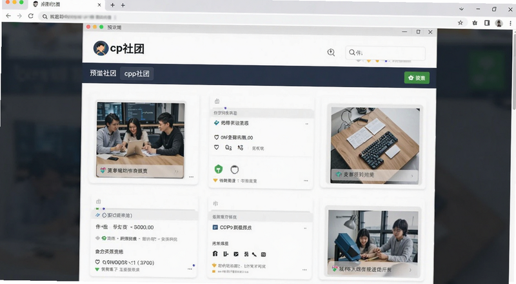Click the square frame icon right of the wrench
Viewport: 516px width, 284px height.
[263, 254]
